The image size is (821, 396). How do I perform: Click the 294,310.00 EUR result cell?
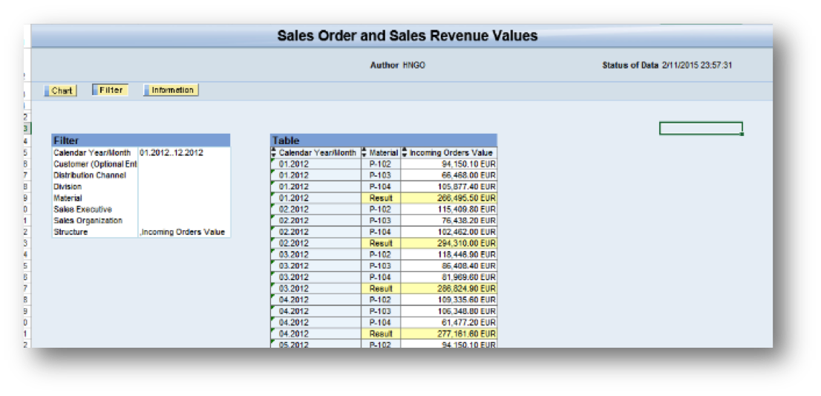449,244
